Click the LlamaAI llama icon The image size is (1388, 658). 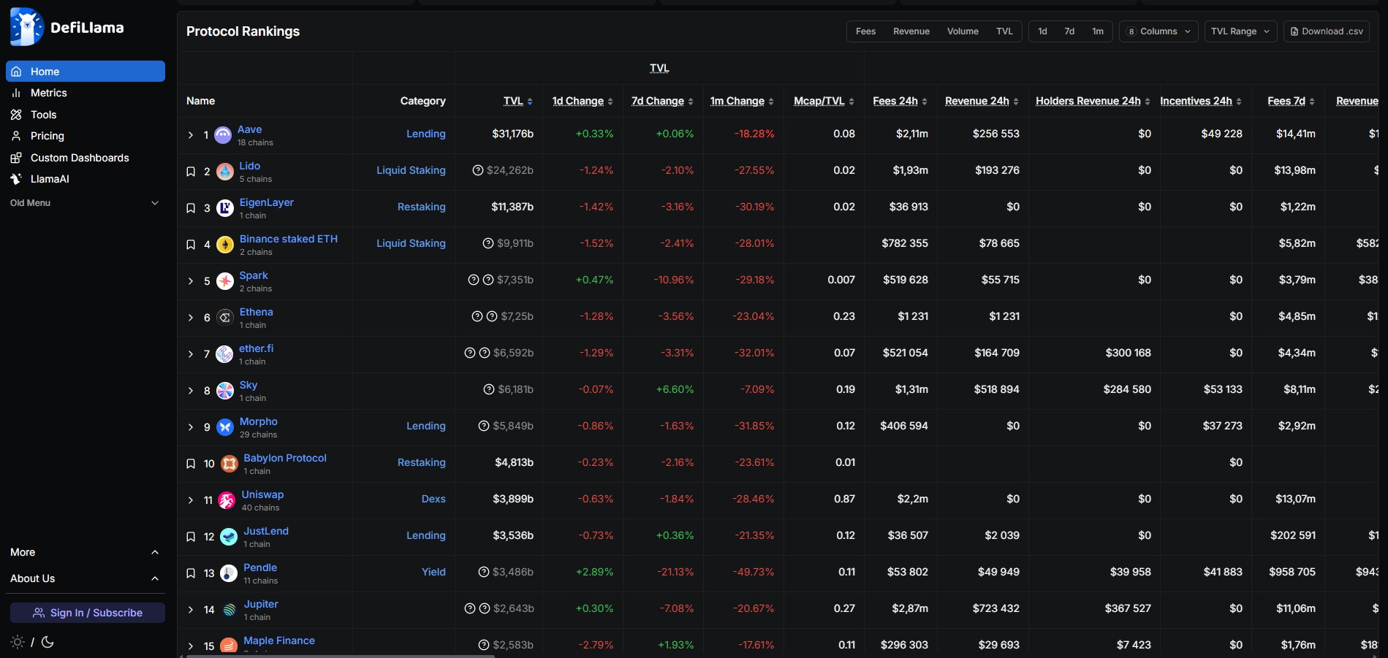(x=15, y=179)
